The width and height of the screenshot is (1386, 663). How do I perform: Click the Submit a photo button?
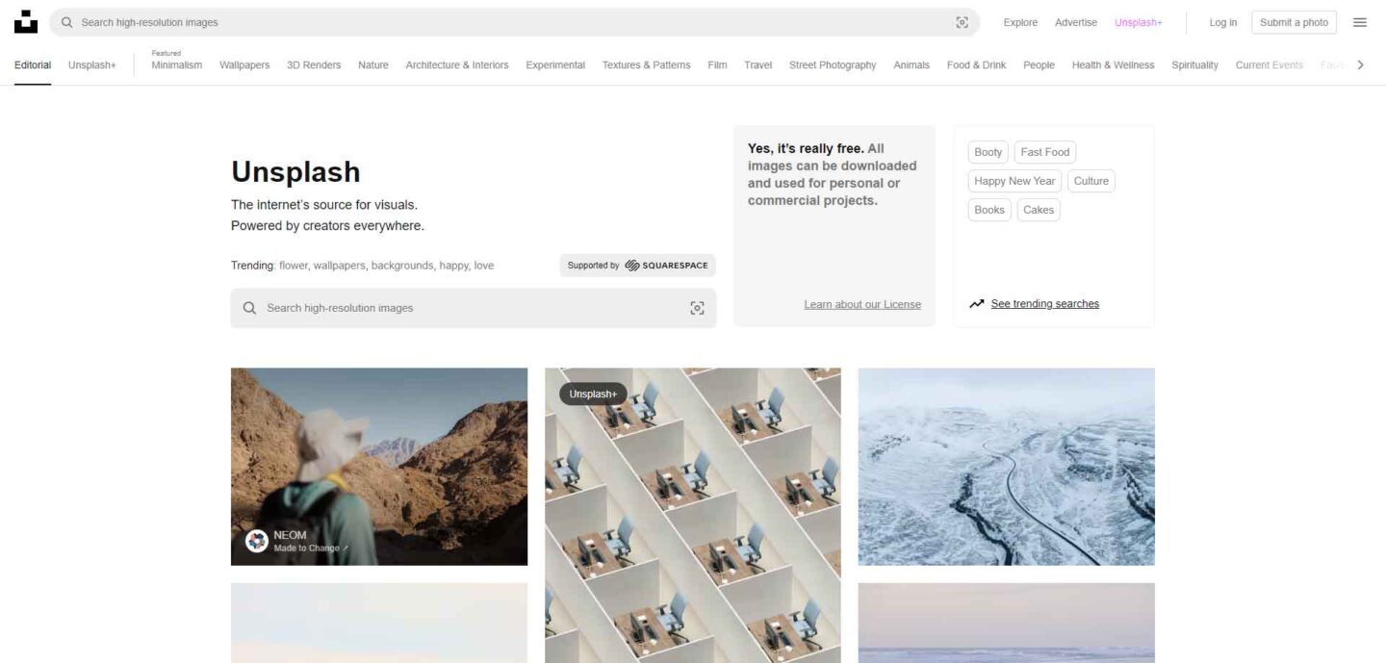point(1293,21)
